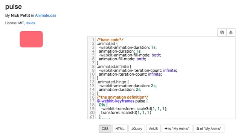
Task: Click line "animation-iteration-count: infinite;"
Action: pyautogui.click(x=130, y=74)
